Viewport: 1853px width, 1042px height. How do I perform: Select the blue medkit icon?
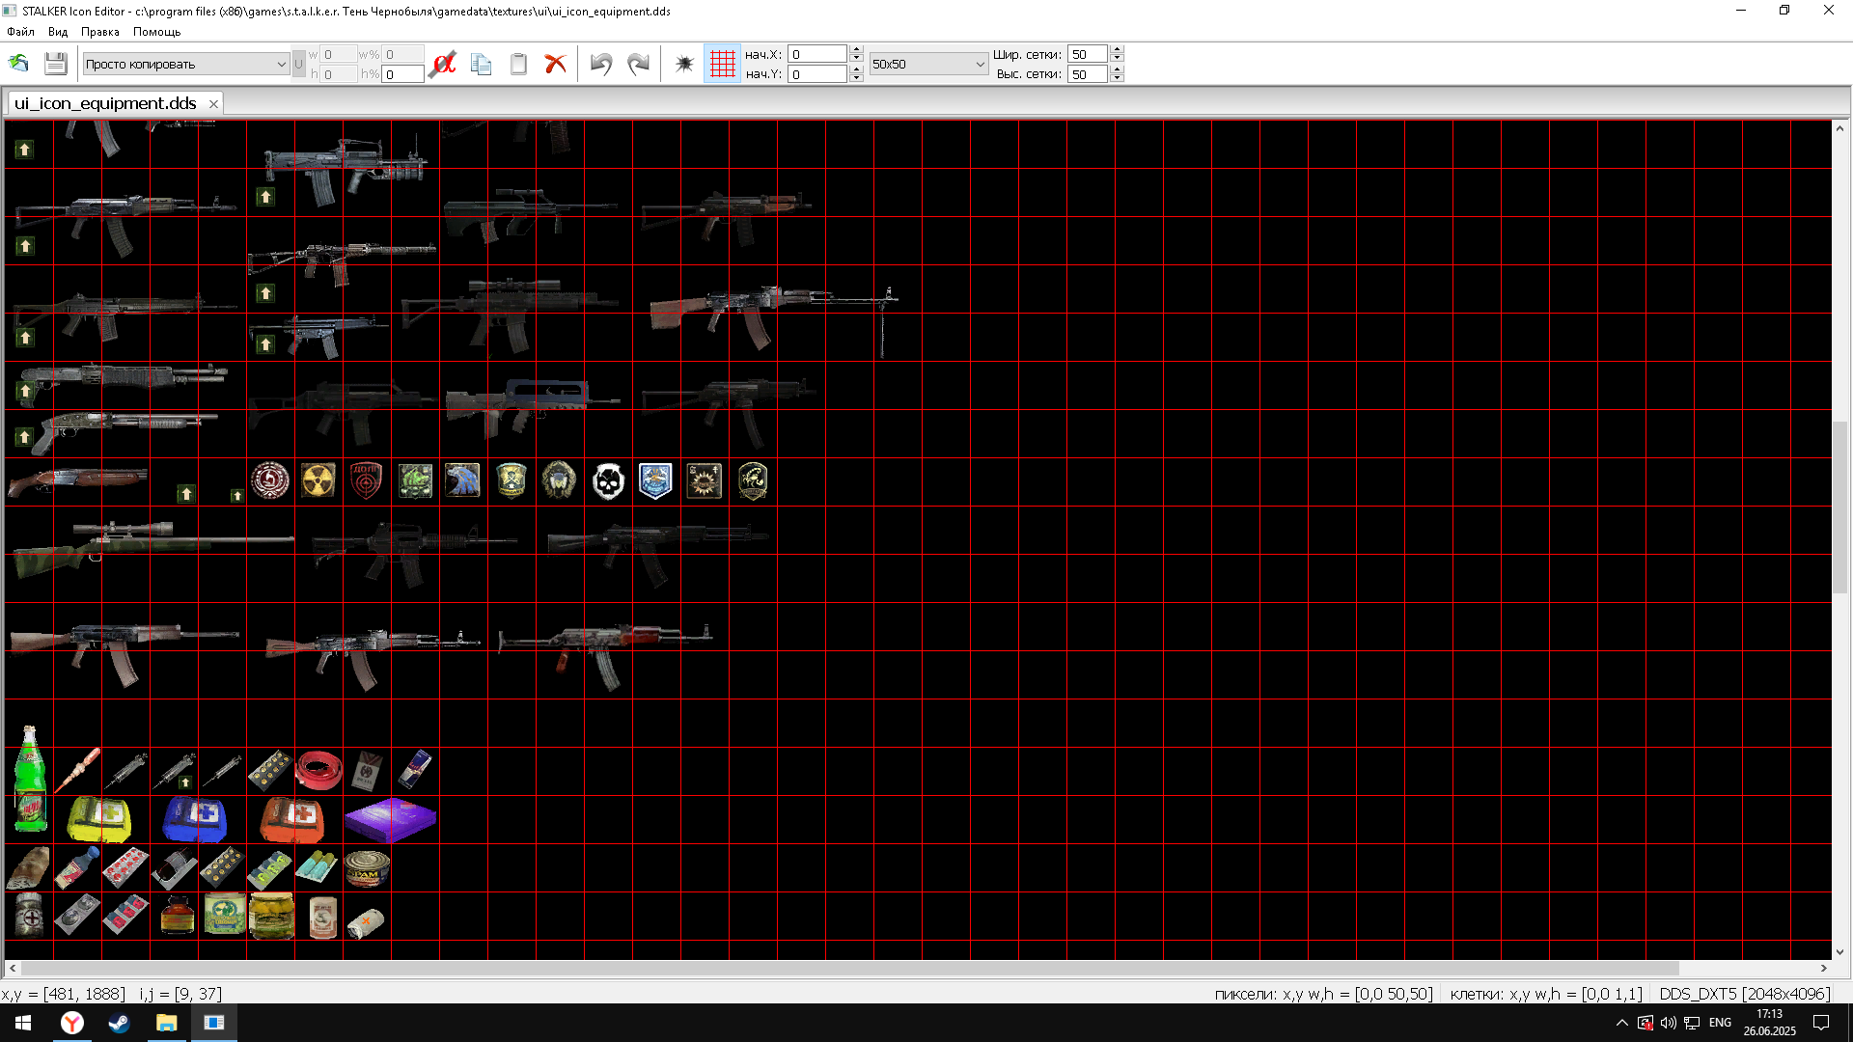[195, 820]
